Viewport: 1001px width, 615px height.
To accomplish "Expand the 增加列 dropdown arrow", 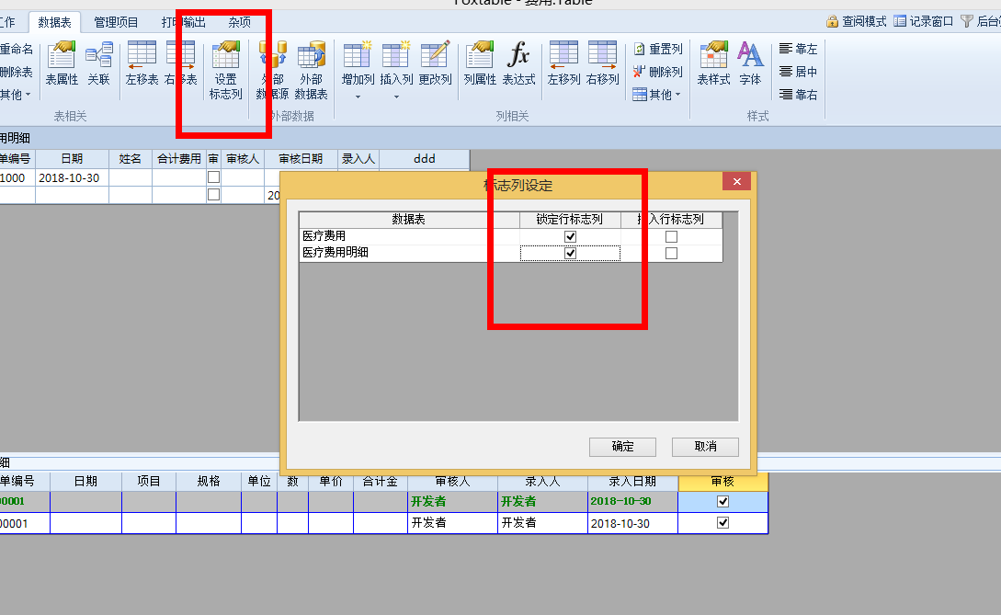I will click(358, 96).
